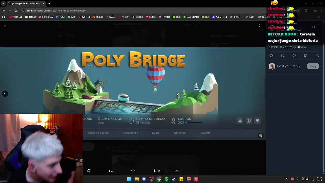
Task: Collapse the side panel with double-chevron icon
Action: point(261,26)
